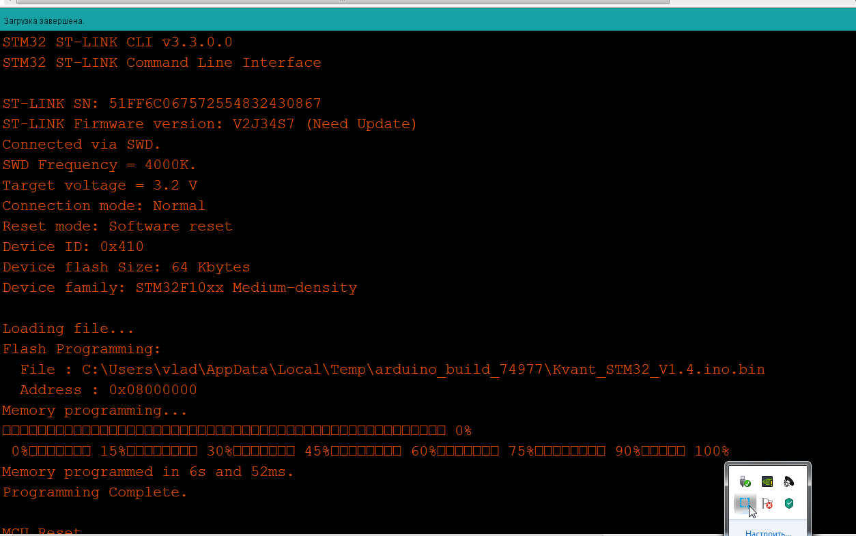Open Action Center flag icon with red cross
The width and height of the screenshot is (856, 536).
click(767, 503)
